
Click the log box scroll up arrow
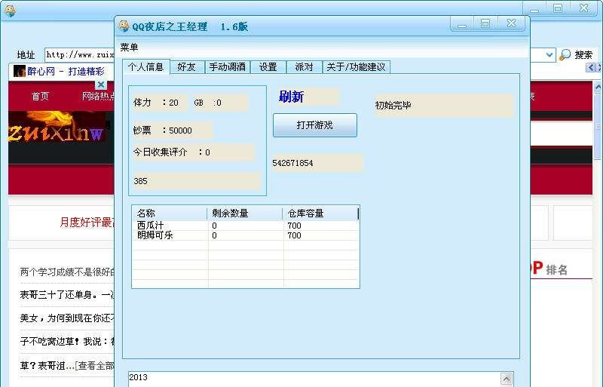(507, 379)
